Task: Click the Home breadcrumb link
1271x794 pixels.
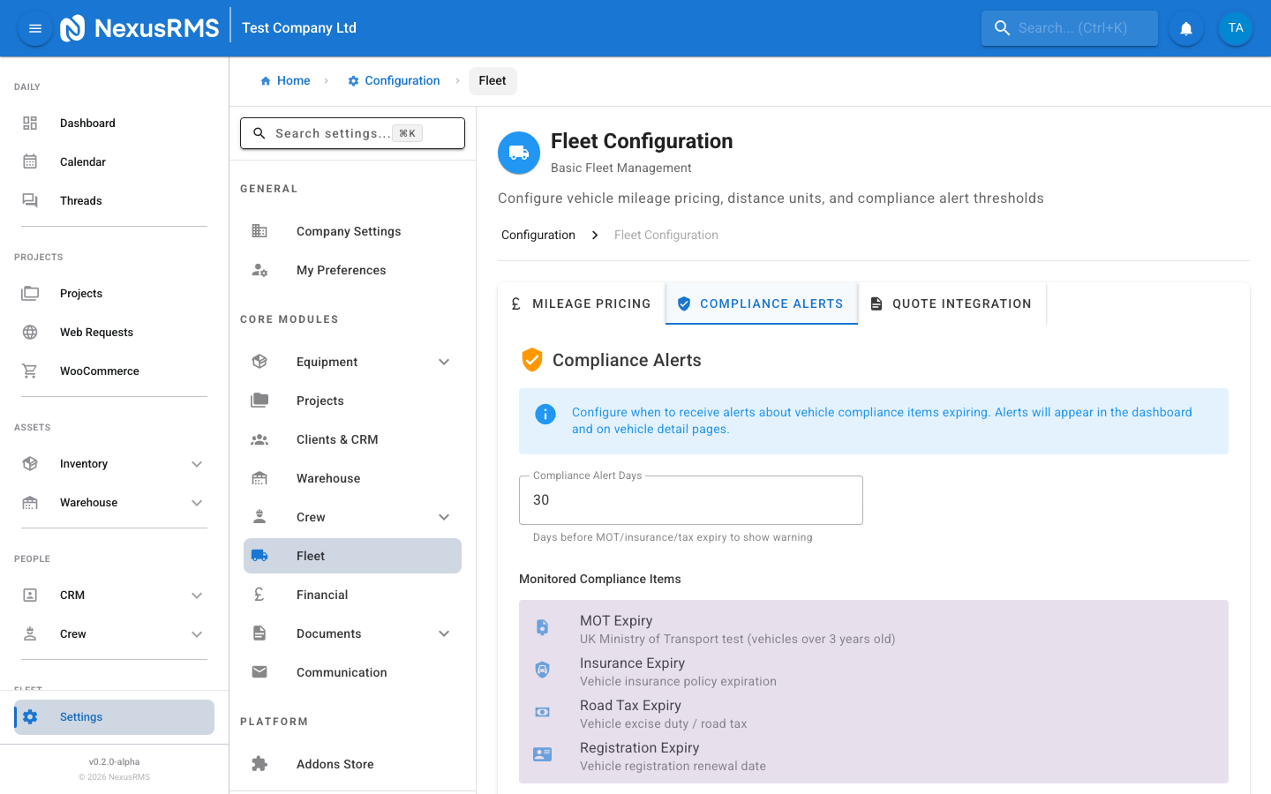Action: tap(285, 81)
